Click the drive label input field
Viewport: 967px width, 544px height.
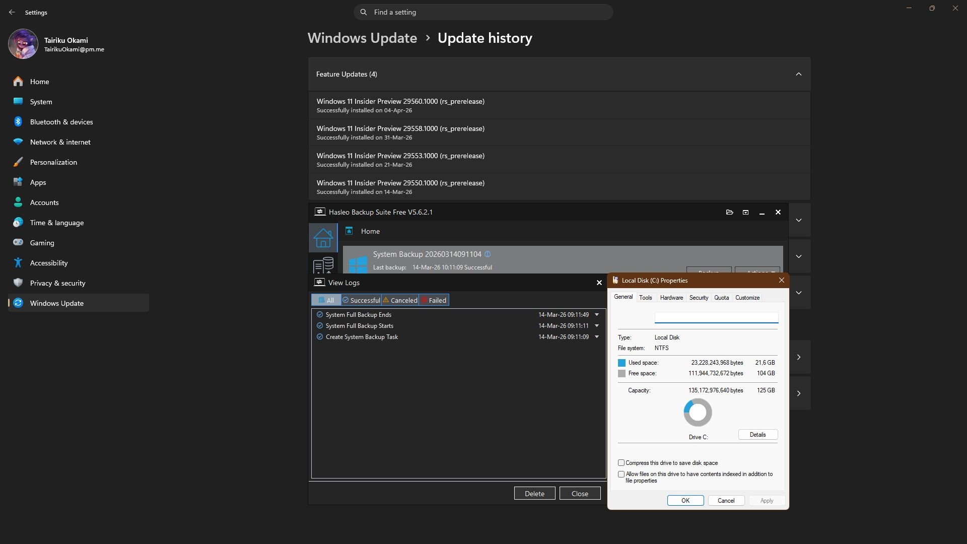coord(716,317)
